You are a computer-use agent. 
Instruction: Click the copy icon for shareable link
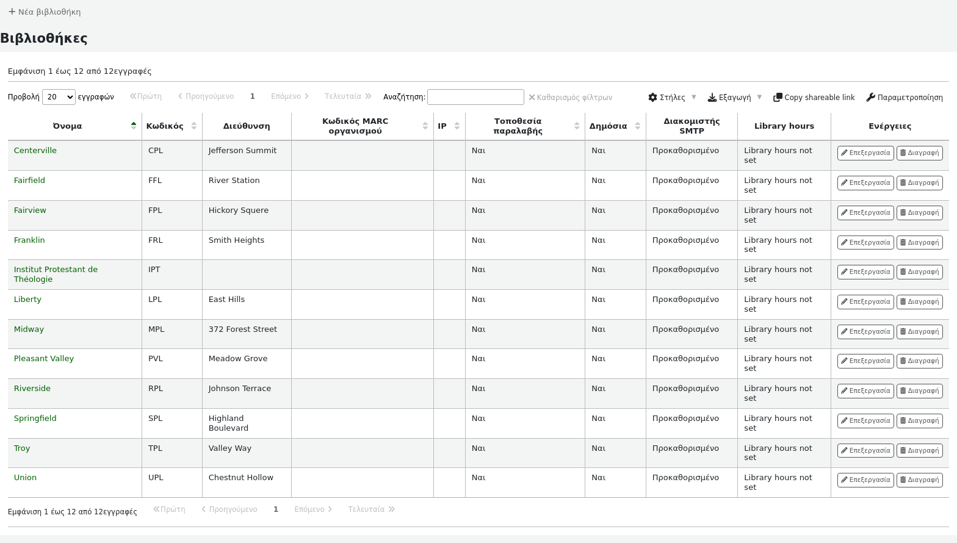click(x=778, y=98)
